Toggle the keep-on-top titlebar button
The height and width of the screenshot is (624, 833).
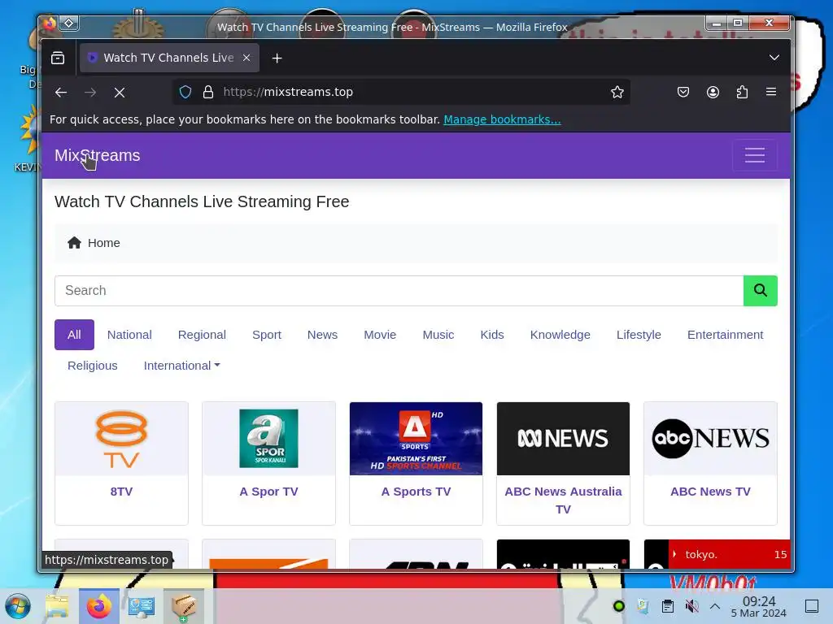pyautogui.click(x=69, y=24)
